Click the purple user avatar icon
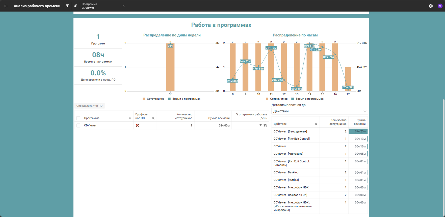445x217 pixels. click(440, 6)
